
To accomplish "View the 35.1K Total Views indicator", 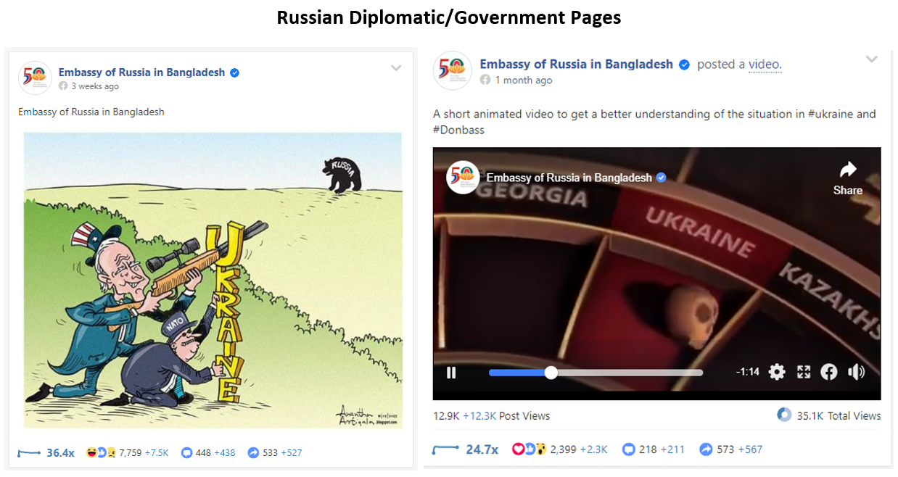I will [x=829, y=415].
